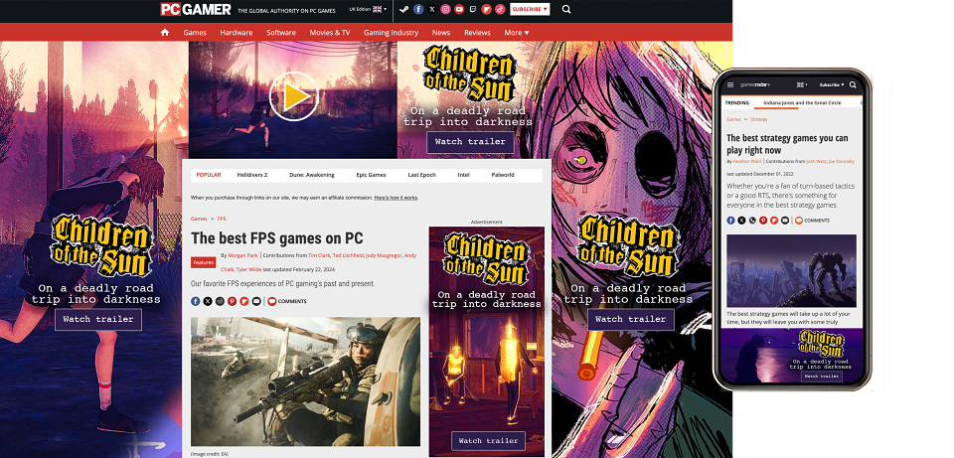Image resolution: width=954 pixels, height=458 pixels.
Task: Open the TikTok icon in PC Gamer header
Action: [x=500, y=9]
